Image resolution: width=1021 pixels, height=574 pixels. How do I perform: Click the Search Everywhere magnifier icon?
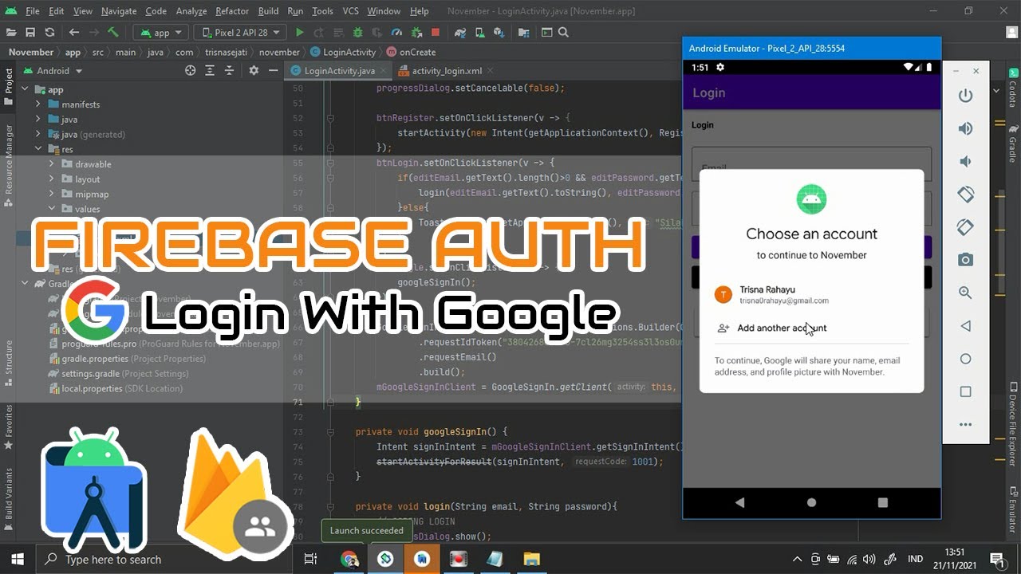[563, 33]
